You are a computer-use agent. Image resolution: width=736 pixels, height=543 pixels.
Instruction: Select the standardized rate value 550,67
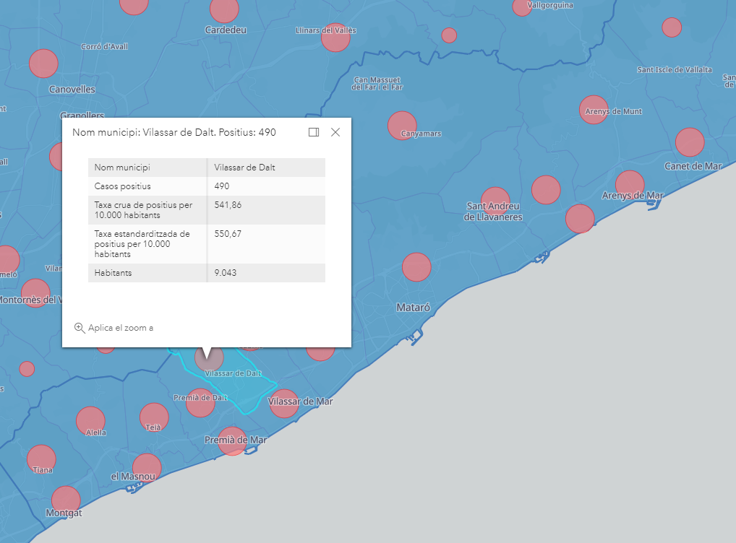tap(228, 233)
